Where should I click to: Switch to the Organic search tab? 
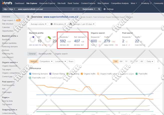(x=61, y=54)
